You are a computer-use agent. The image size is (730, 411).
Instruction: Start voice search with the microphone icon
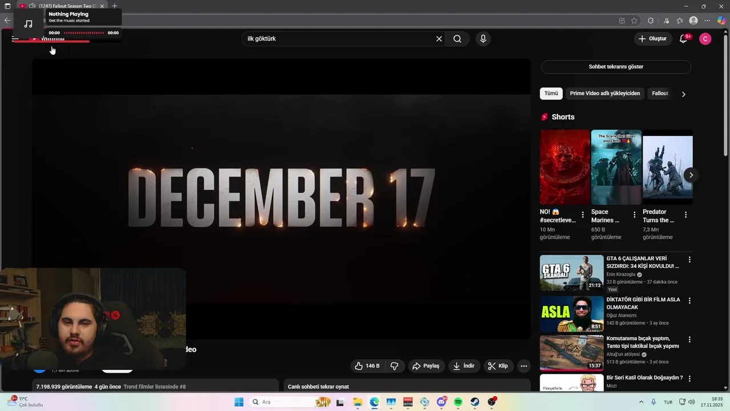click(x=483, y=39)
